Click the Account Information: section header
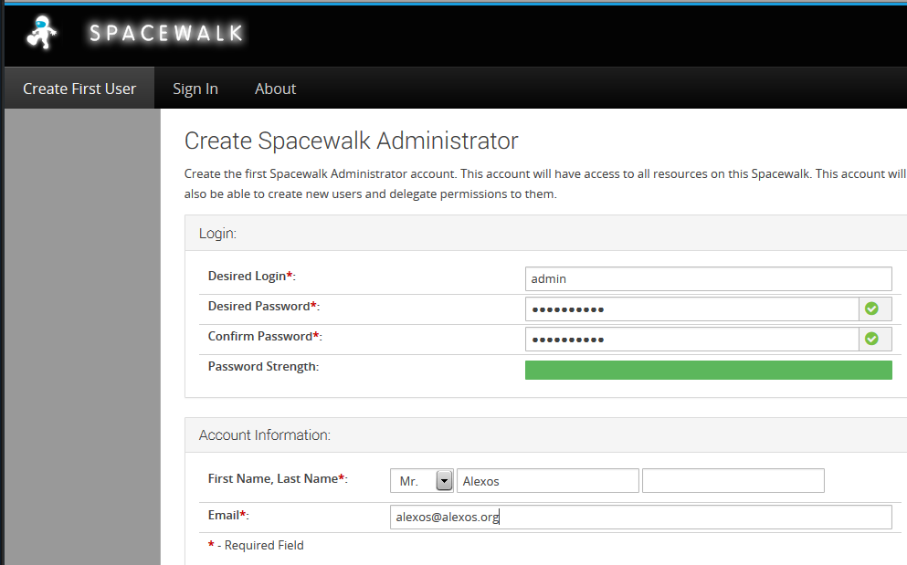Viewport: 907px width, 565px height. point(264,434)
